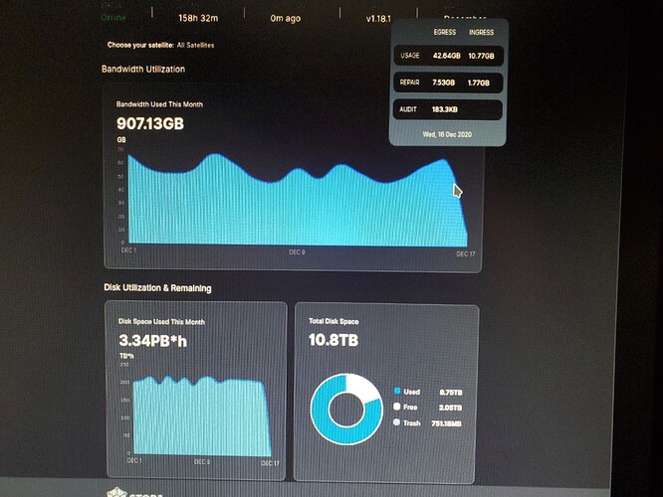Click the Online status indicator
The width and height of the screenshot is (663, 497).
(x=113, y=18)
